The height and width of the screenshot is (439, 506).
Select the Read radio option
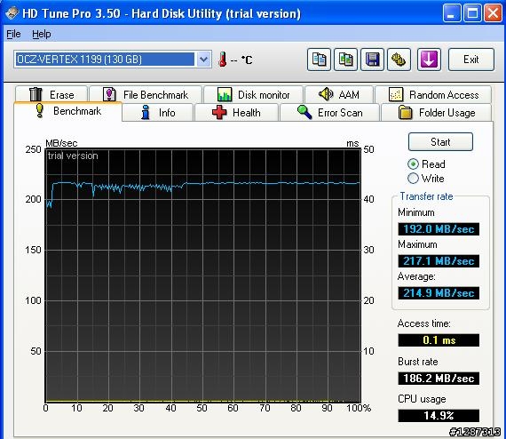click(x=427, y=164)
